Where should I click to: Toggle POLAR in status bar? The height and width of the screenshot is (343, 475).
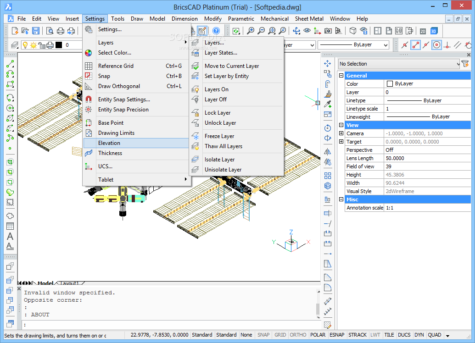point(318,335)
